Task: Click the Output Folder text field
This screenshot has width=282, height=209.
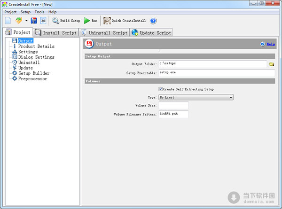Action: point(212,64)
